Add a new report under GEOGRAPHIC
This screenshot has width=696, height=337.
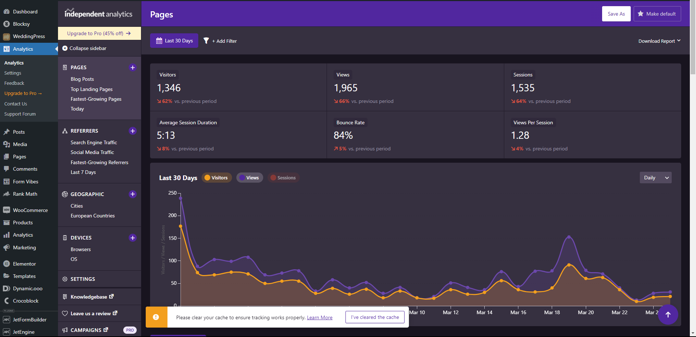[x=133, y=194]
